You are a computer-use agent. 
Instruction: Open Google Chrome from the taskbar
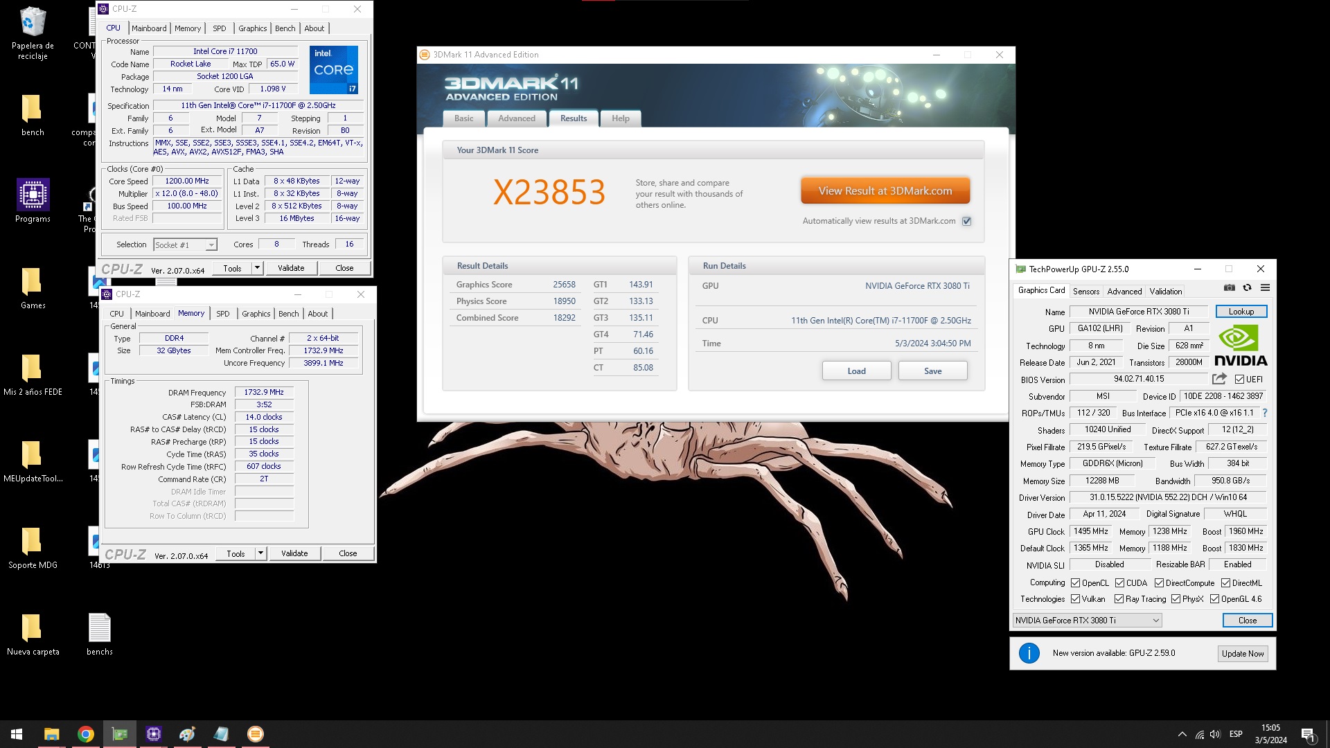pyautogui.click(x=86, y=734)
